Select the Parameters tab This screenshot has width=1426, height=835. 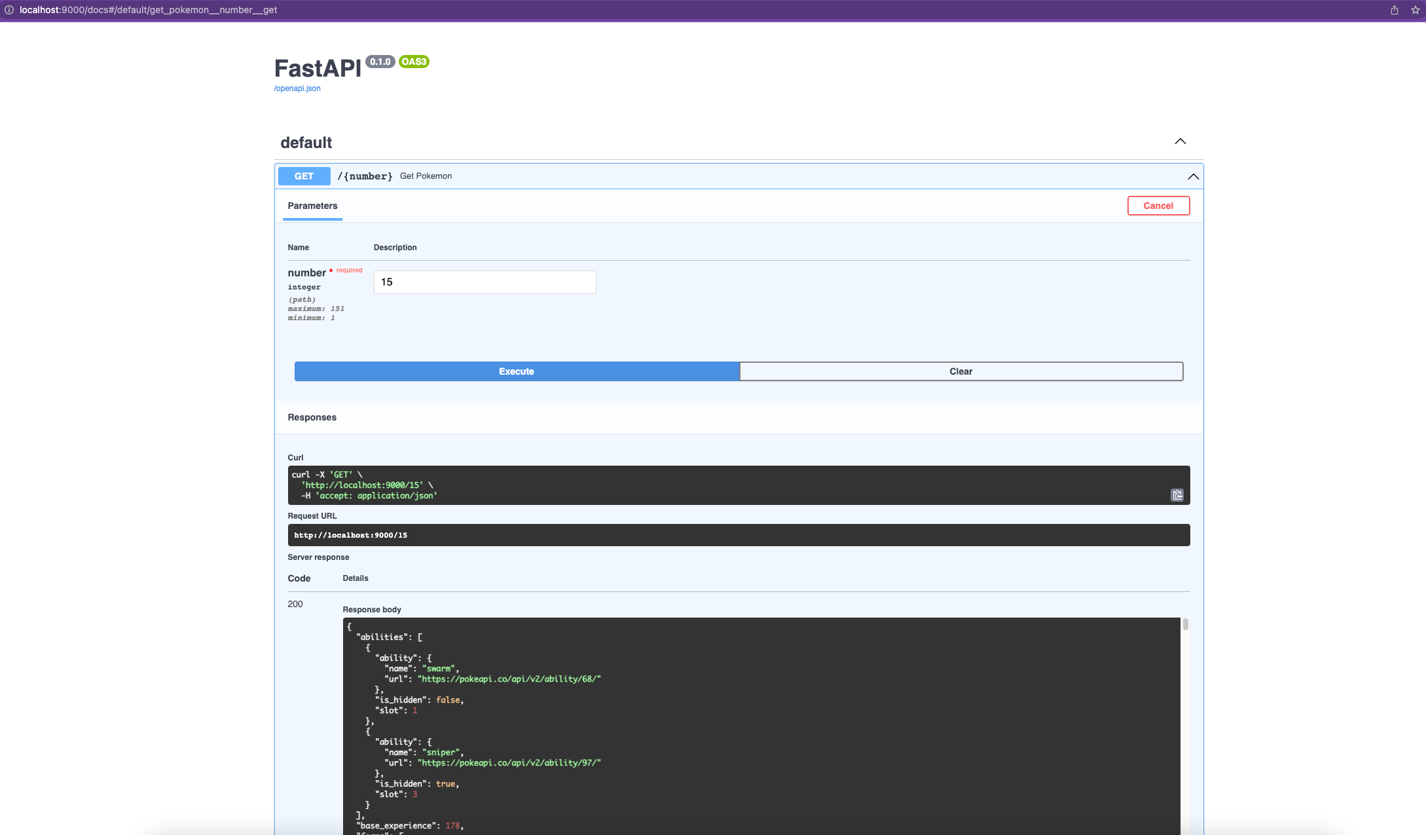click(312, 206)
